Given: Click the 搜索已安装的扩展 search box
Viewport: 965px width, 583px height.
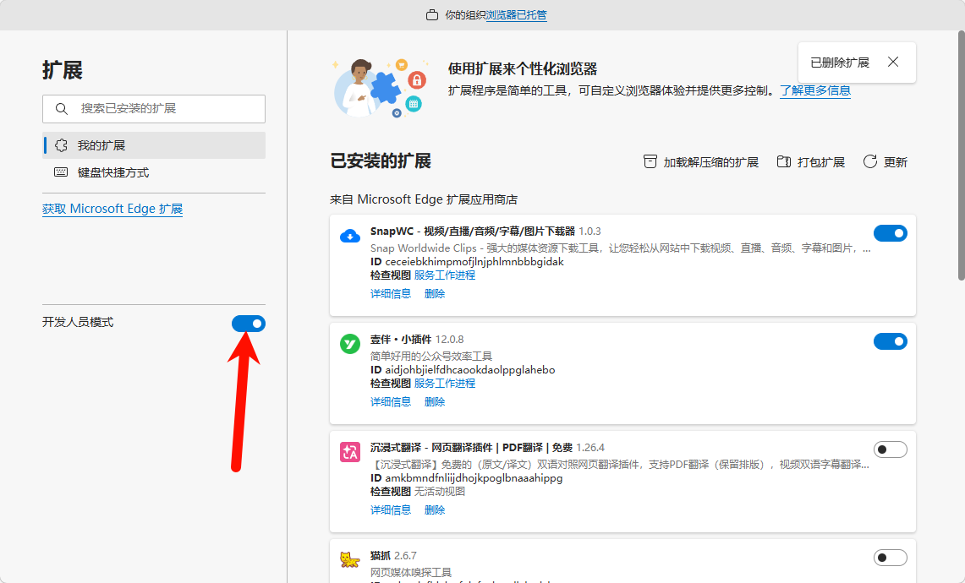Looking at the screenshot, I should (152, 108).
